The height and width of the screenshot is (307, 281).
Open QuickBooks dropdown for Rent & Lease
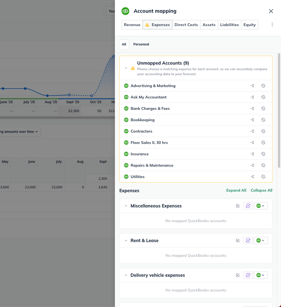point(261,240)
